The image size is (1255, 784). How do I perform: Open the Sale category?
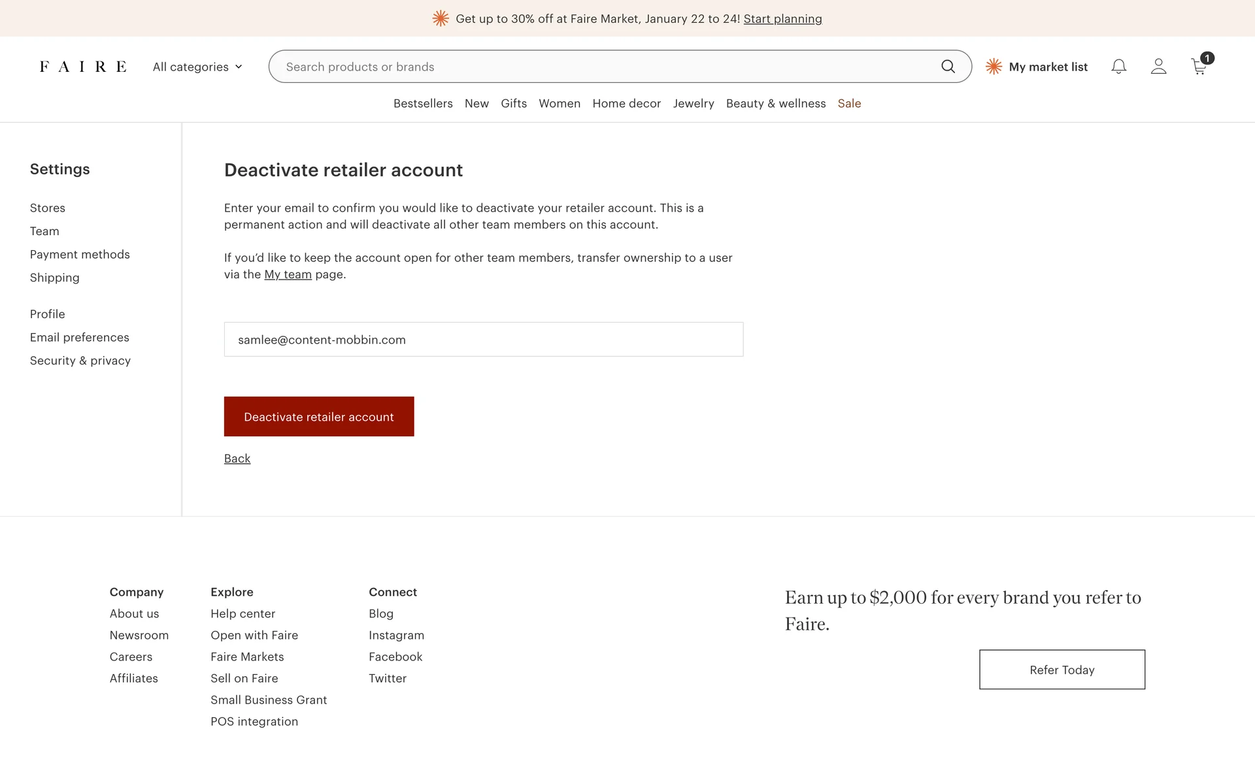tap(849, 103)
